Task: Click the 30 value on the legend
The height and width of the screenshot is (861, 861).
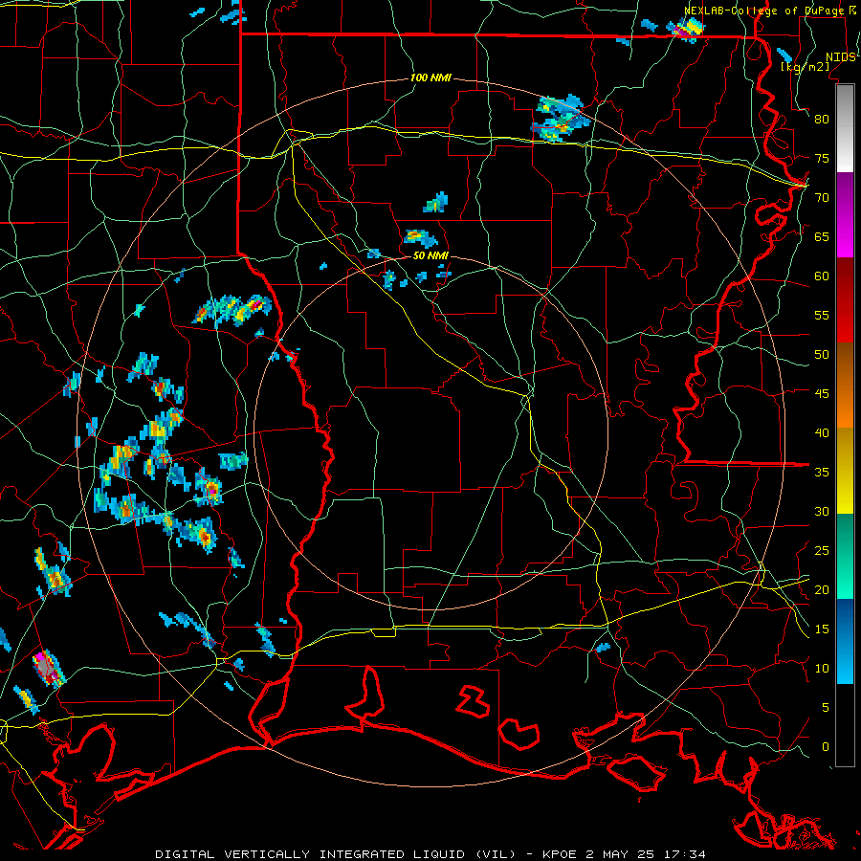Action: (x=822, y=511)
